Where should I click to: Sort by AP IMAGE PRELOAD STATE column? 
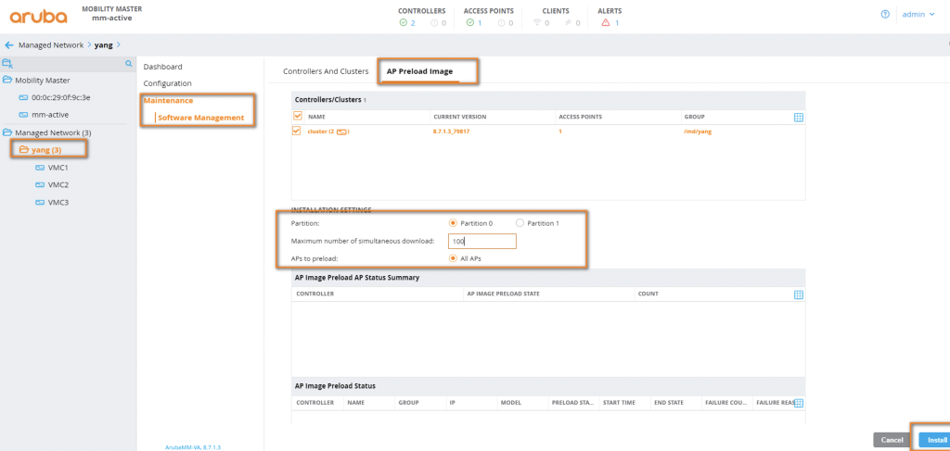coord(504,294)
